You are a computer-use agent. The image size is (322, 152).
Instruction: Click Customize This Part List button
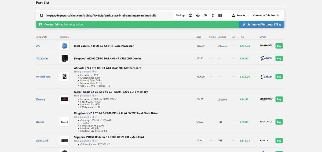[x=266, y=15]
